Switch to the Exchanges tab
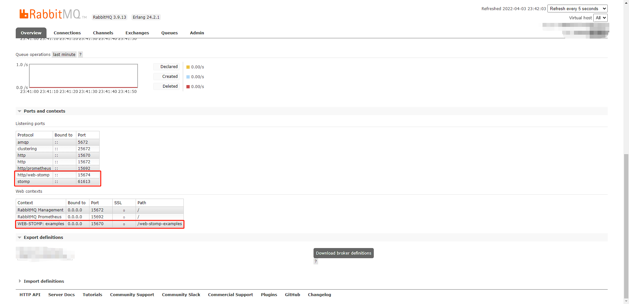This screenshot has width=629, height=304. pos(137,33)
